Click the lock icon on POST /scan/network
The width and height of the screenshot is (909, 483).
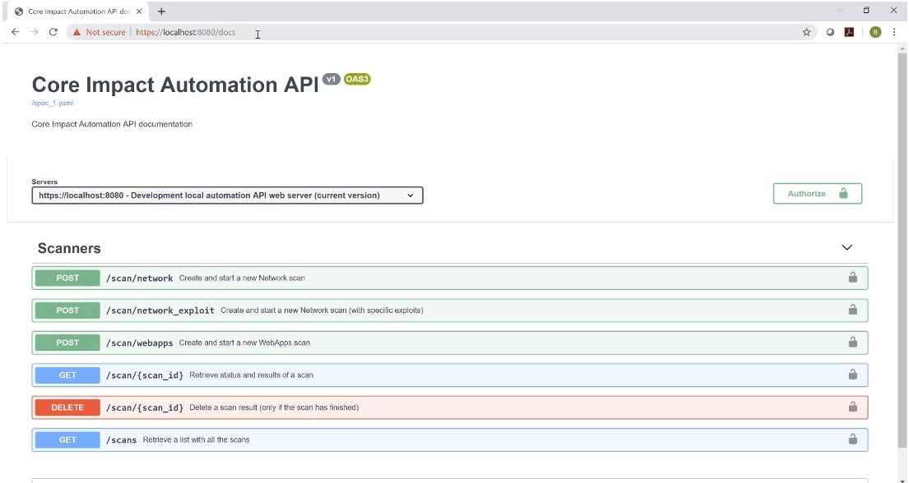[x=852, y=278]
